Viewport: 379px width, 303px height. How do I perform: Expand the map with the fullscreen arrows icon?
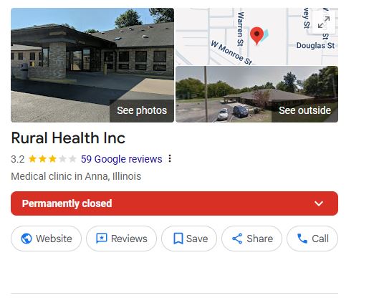324,22
